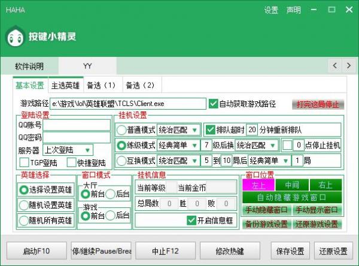Select the 主选英雄 tab
Screen dimensions: 359x266
pyautogui.click(x=66, y=85)
